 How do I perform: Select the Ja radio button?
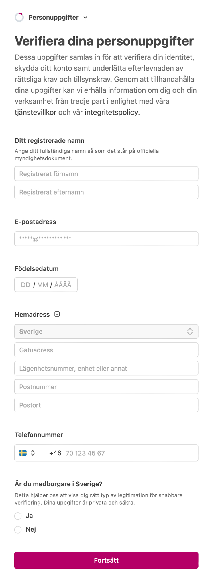[18, 516]
